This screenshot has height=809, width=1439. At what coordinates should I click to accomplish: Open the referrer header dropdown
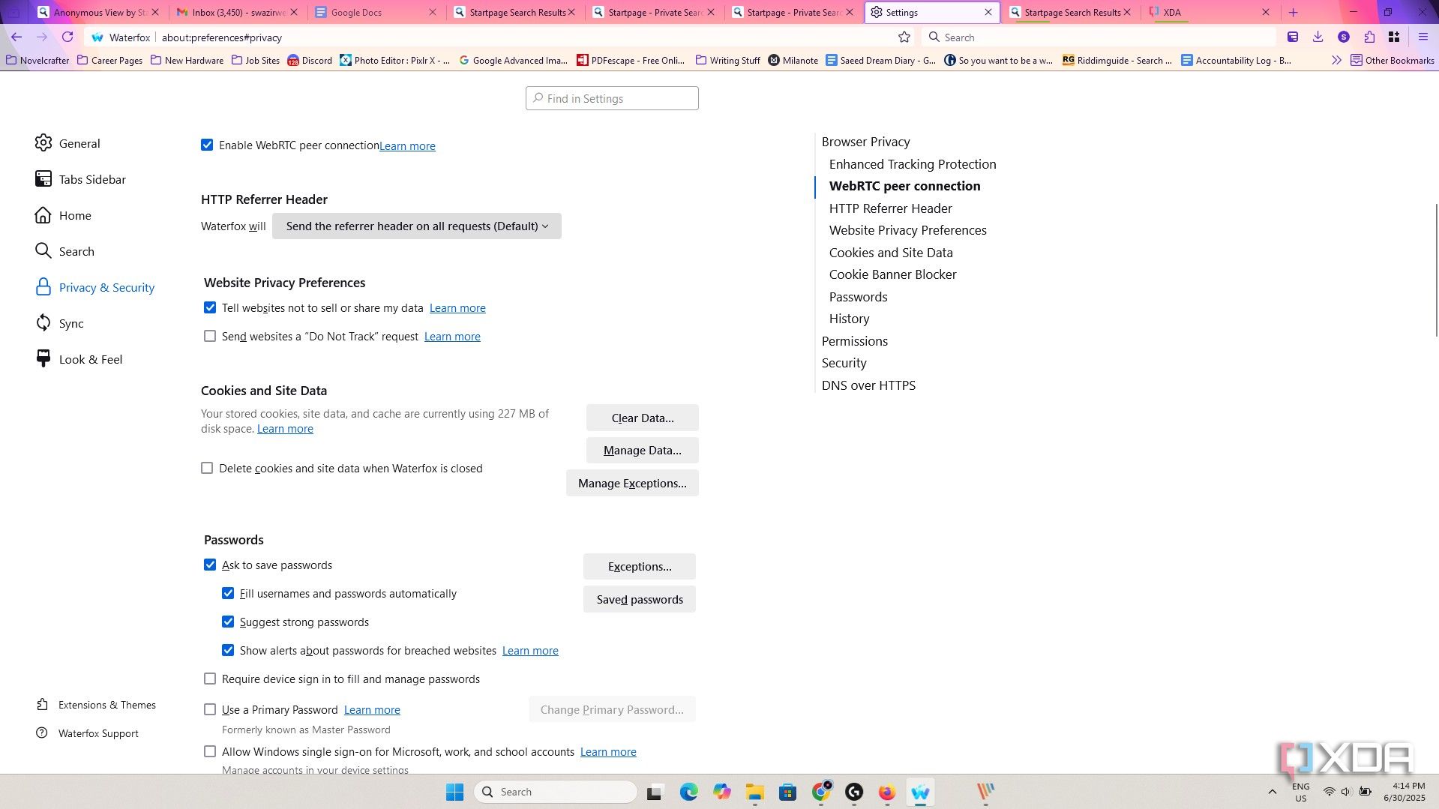coord(417,226)
